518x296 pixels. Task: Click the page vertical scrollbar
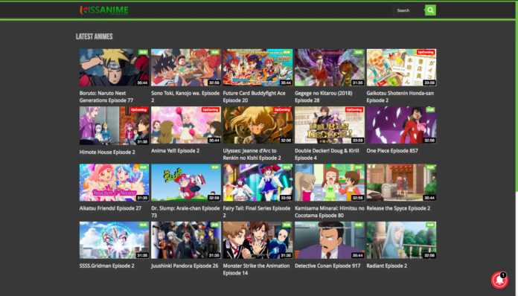[517, 96]
